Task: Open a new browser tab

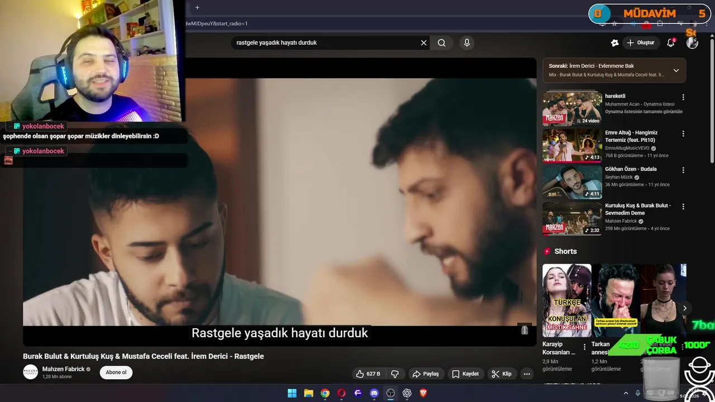Action: click(x=197, y=7)
